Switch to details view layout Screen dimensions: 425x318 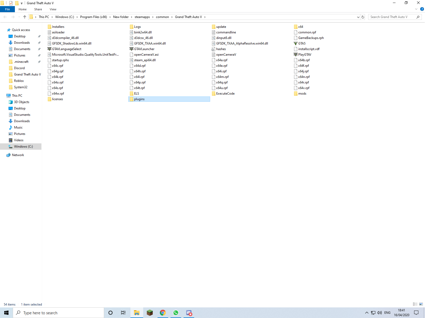point(415,304)
